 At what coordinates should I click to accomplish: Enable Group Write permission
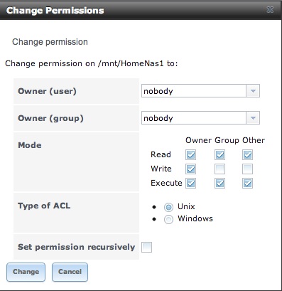tap(219, 169)
